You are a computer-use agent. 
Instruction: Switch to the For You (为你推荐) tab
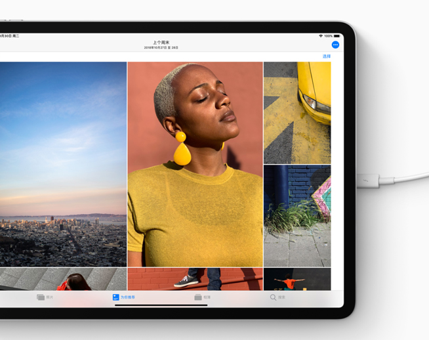(123, 297)
